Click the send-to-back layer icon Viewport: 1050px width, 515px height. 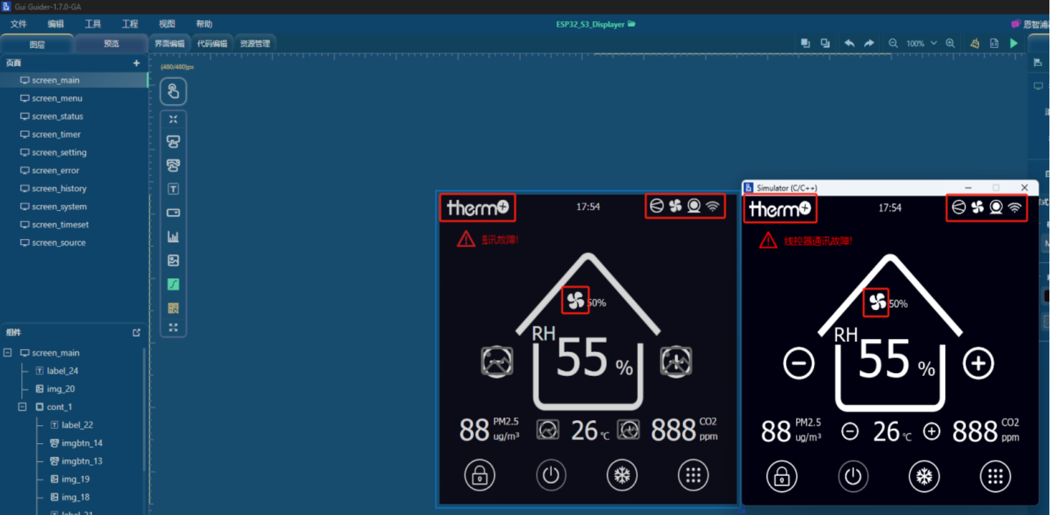(825, 43)
